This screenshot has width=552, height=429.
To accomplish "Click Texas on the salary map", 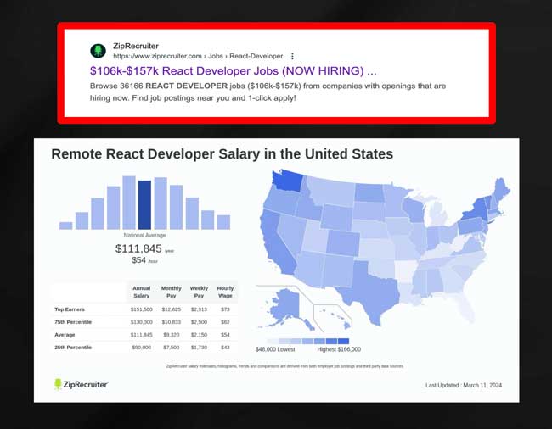I will (x=373, y=292).
